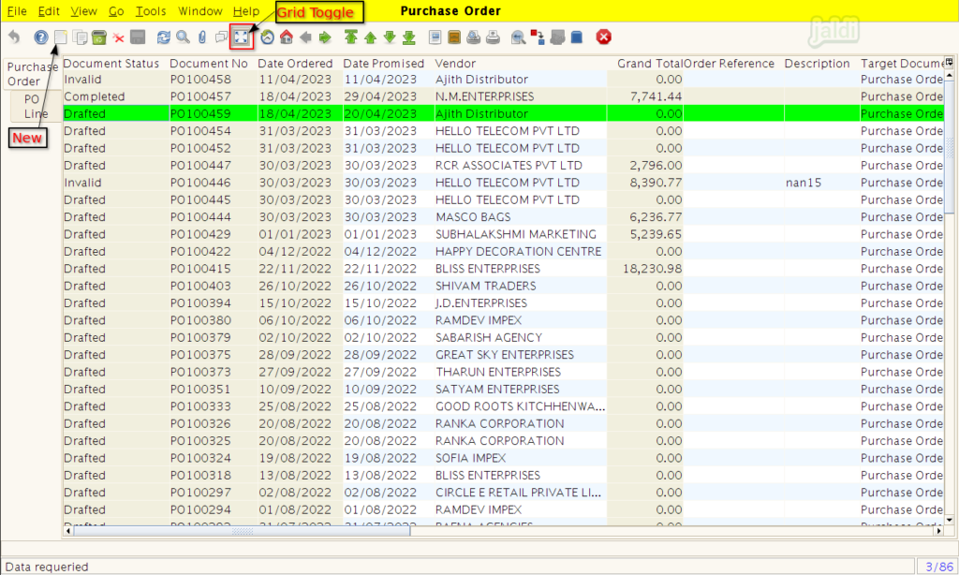959x575 pixels.
Task: Click the paperclip Attachment icon
Action: coord(202,37)
